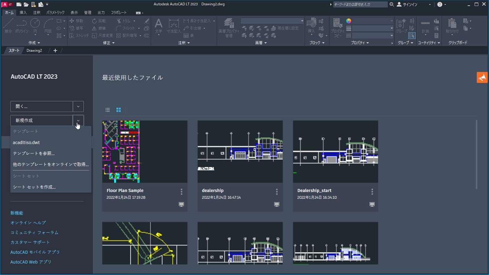Open the Dealership_start drawing thumbnail
489x275 pixels.
point(335,152)
